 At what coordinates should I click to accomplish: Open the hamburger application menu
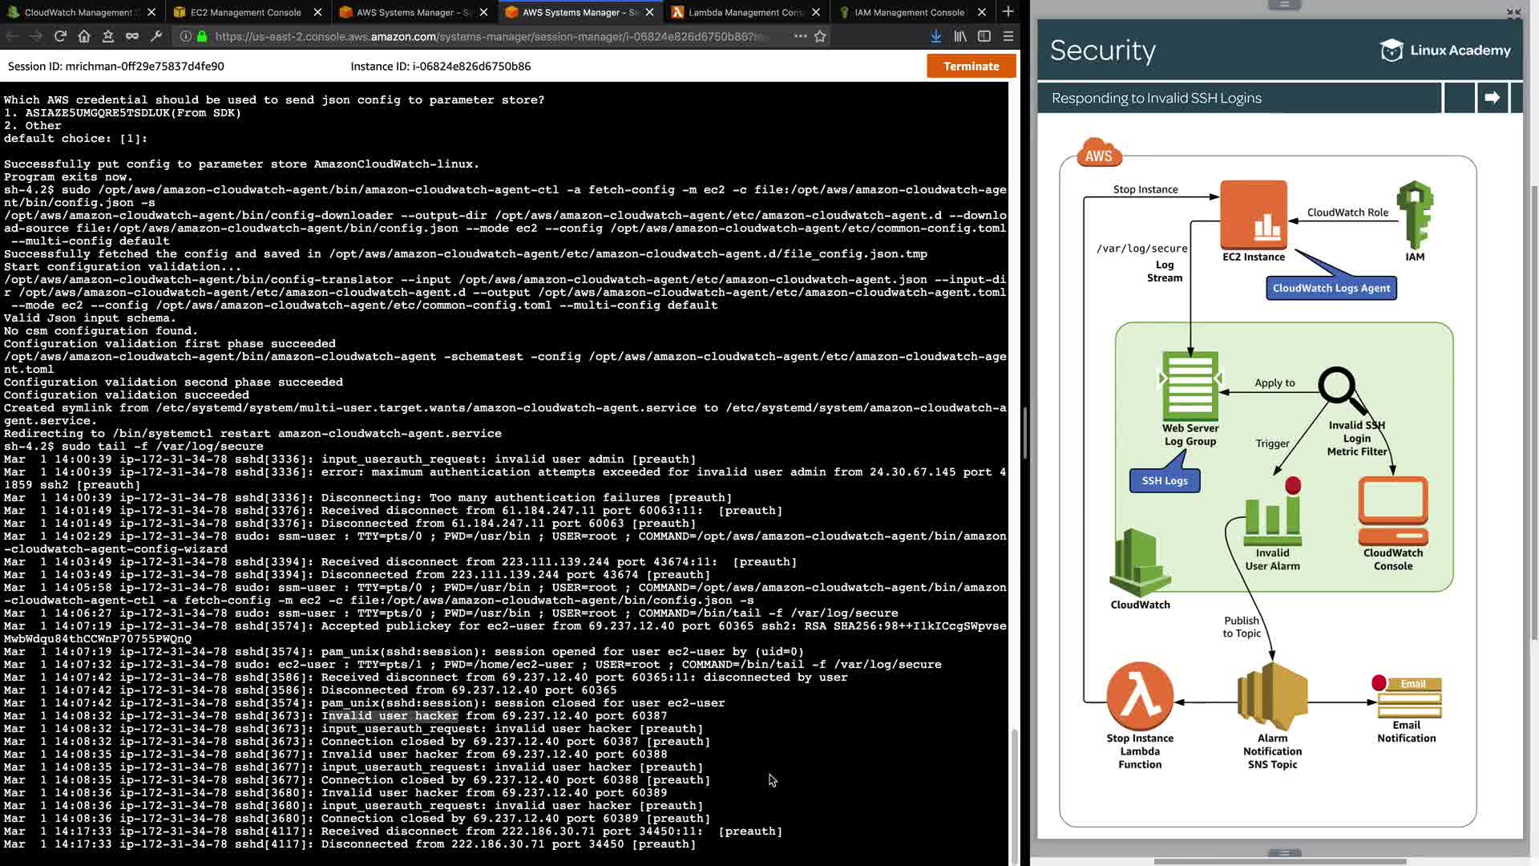coord(1008,36)
